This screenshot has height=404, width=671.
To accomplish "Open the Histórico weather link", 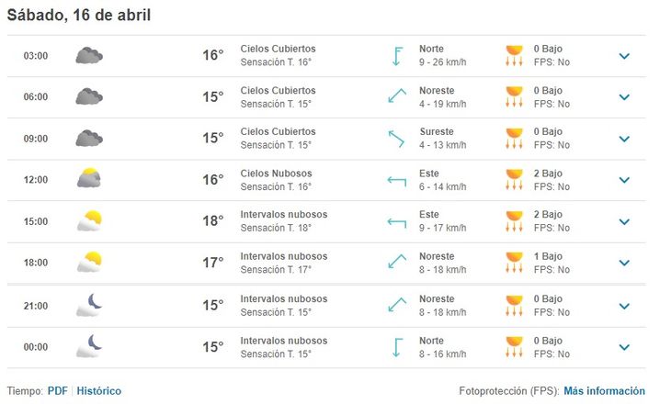I will (99, 391).
